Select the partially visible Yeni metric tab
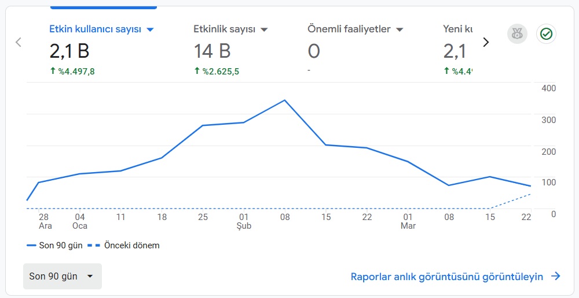The width and height of the screenshot is (579, 298). (x=457, y=49)
